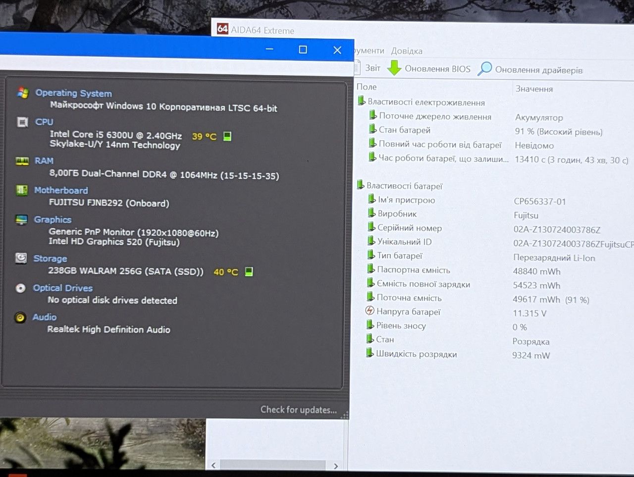The height and width of the screenshot is (477, 634).
Task: Click green temperature indicator next to 39 °C
Action: click(x=227, y=136)
